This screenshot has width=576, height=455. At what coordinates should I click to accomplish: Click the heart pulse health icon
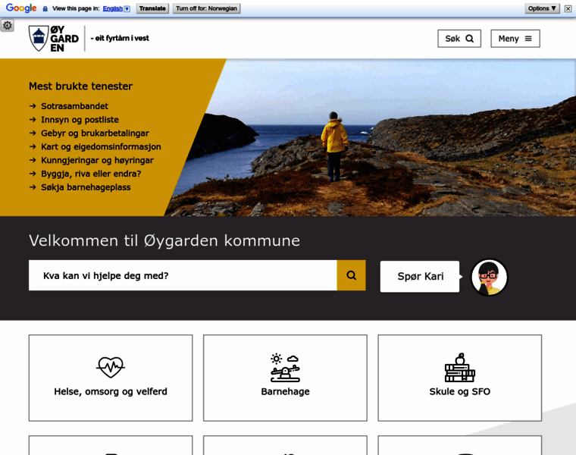pos(111,367)
